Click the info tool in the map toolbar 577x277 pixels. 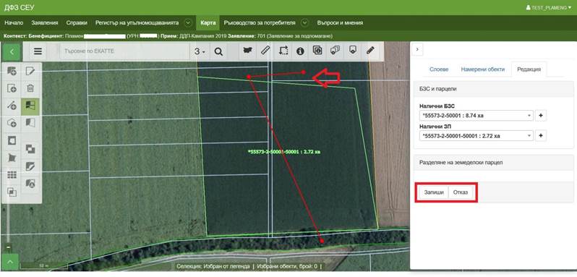300,51
